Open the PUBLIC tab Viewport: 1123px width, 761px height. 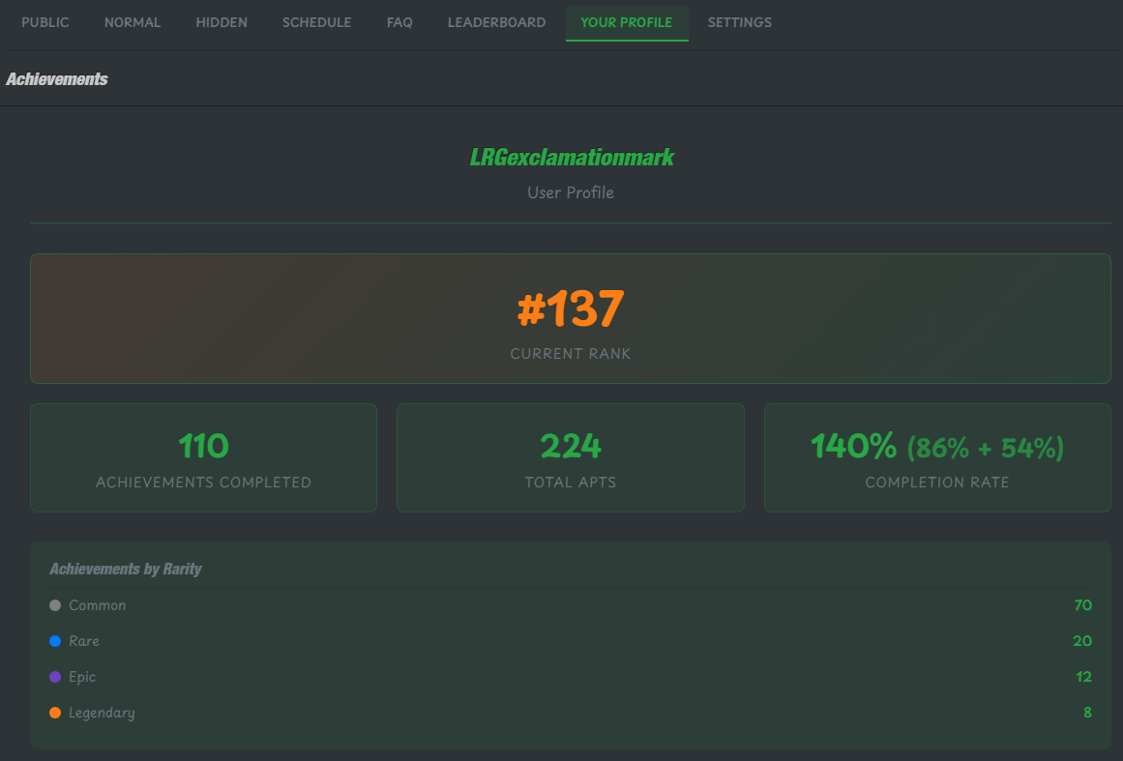(x=45, y=22)
